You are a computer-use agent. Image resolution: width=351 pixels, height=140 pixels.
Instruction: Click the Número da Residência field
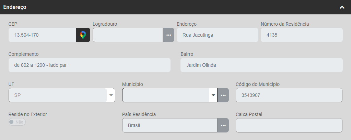[x=301, y=35]
